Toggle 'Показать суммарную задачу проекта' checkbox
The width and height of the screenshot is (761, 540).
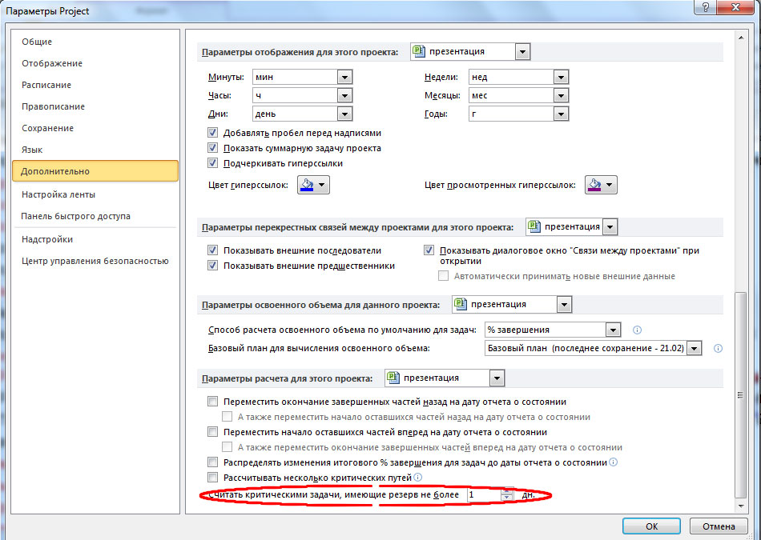[x=212, y=148]
